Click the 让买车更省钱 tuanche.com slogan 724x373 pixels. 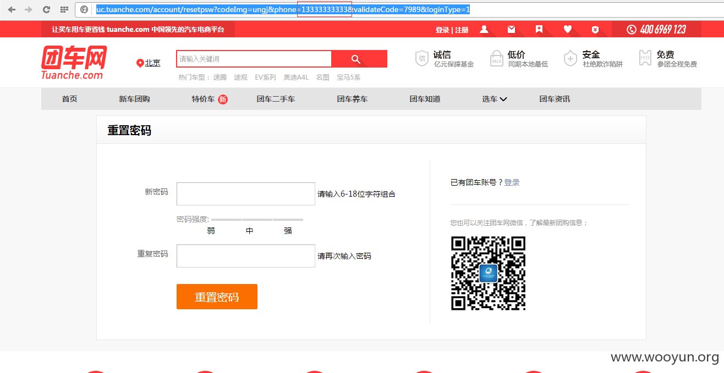138,29
